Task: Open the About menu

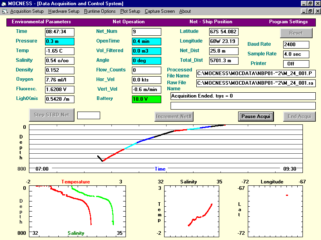Action: pyautogui.click(x=185, y=11)
